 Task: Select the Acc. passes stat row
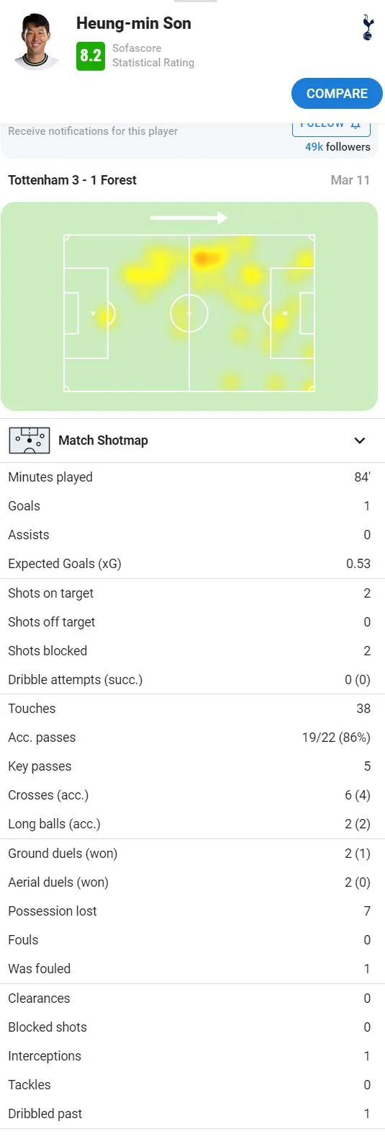point(192,738)
